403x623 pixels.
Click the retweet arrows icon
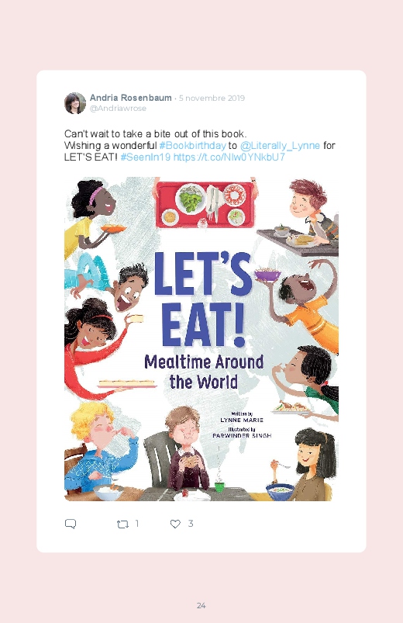pos(122,524)
